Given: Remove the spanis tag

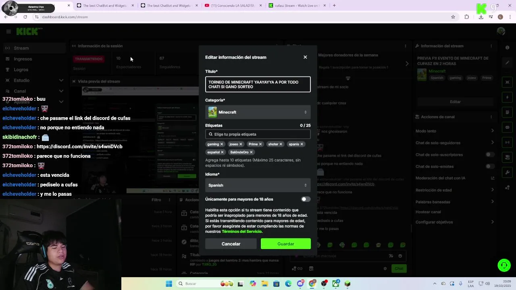Looking at the screenshot, I should [x=302, y=144].
